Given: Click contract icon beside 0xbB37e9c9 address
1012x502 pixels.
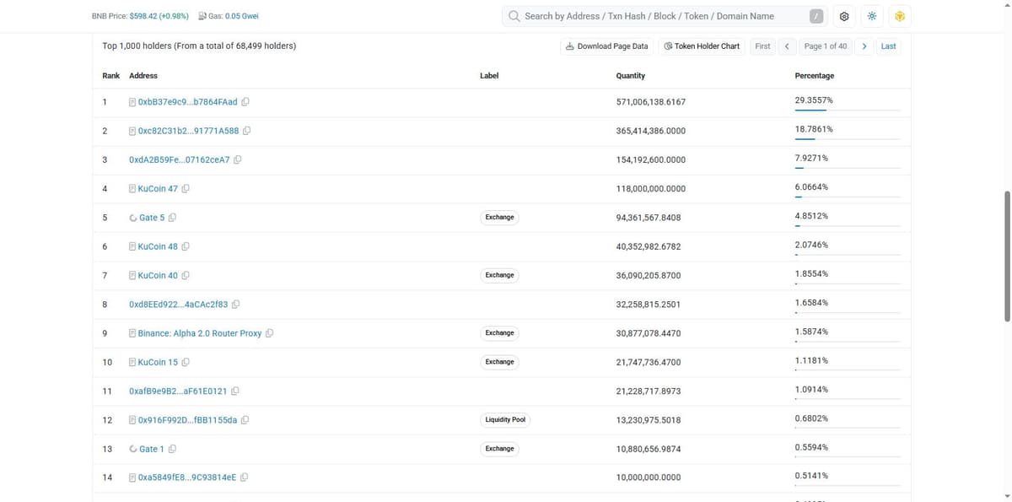Looking at the screenshot, I should coord(132,102).
